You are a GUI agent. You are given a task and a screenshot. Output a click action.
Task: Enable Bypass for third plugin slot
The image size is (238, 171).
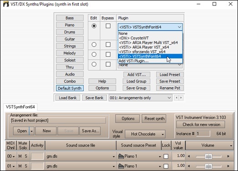(x=108, y=54)
